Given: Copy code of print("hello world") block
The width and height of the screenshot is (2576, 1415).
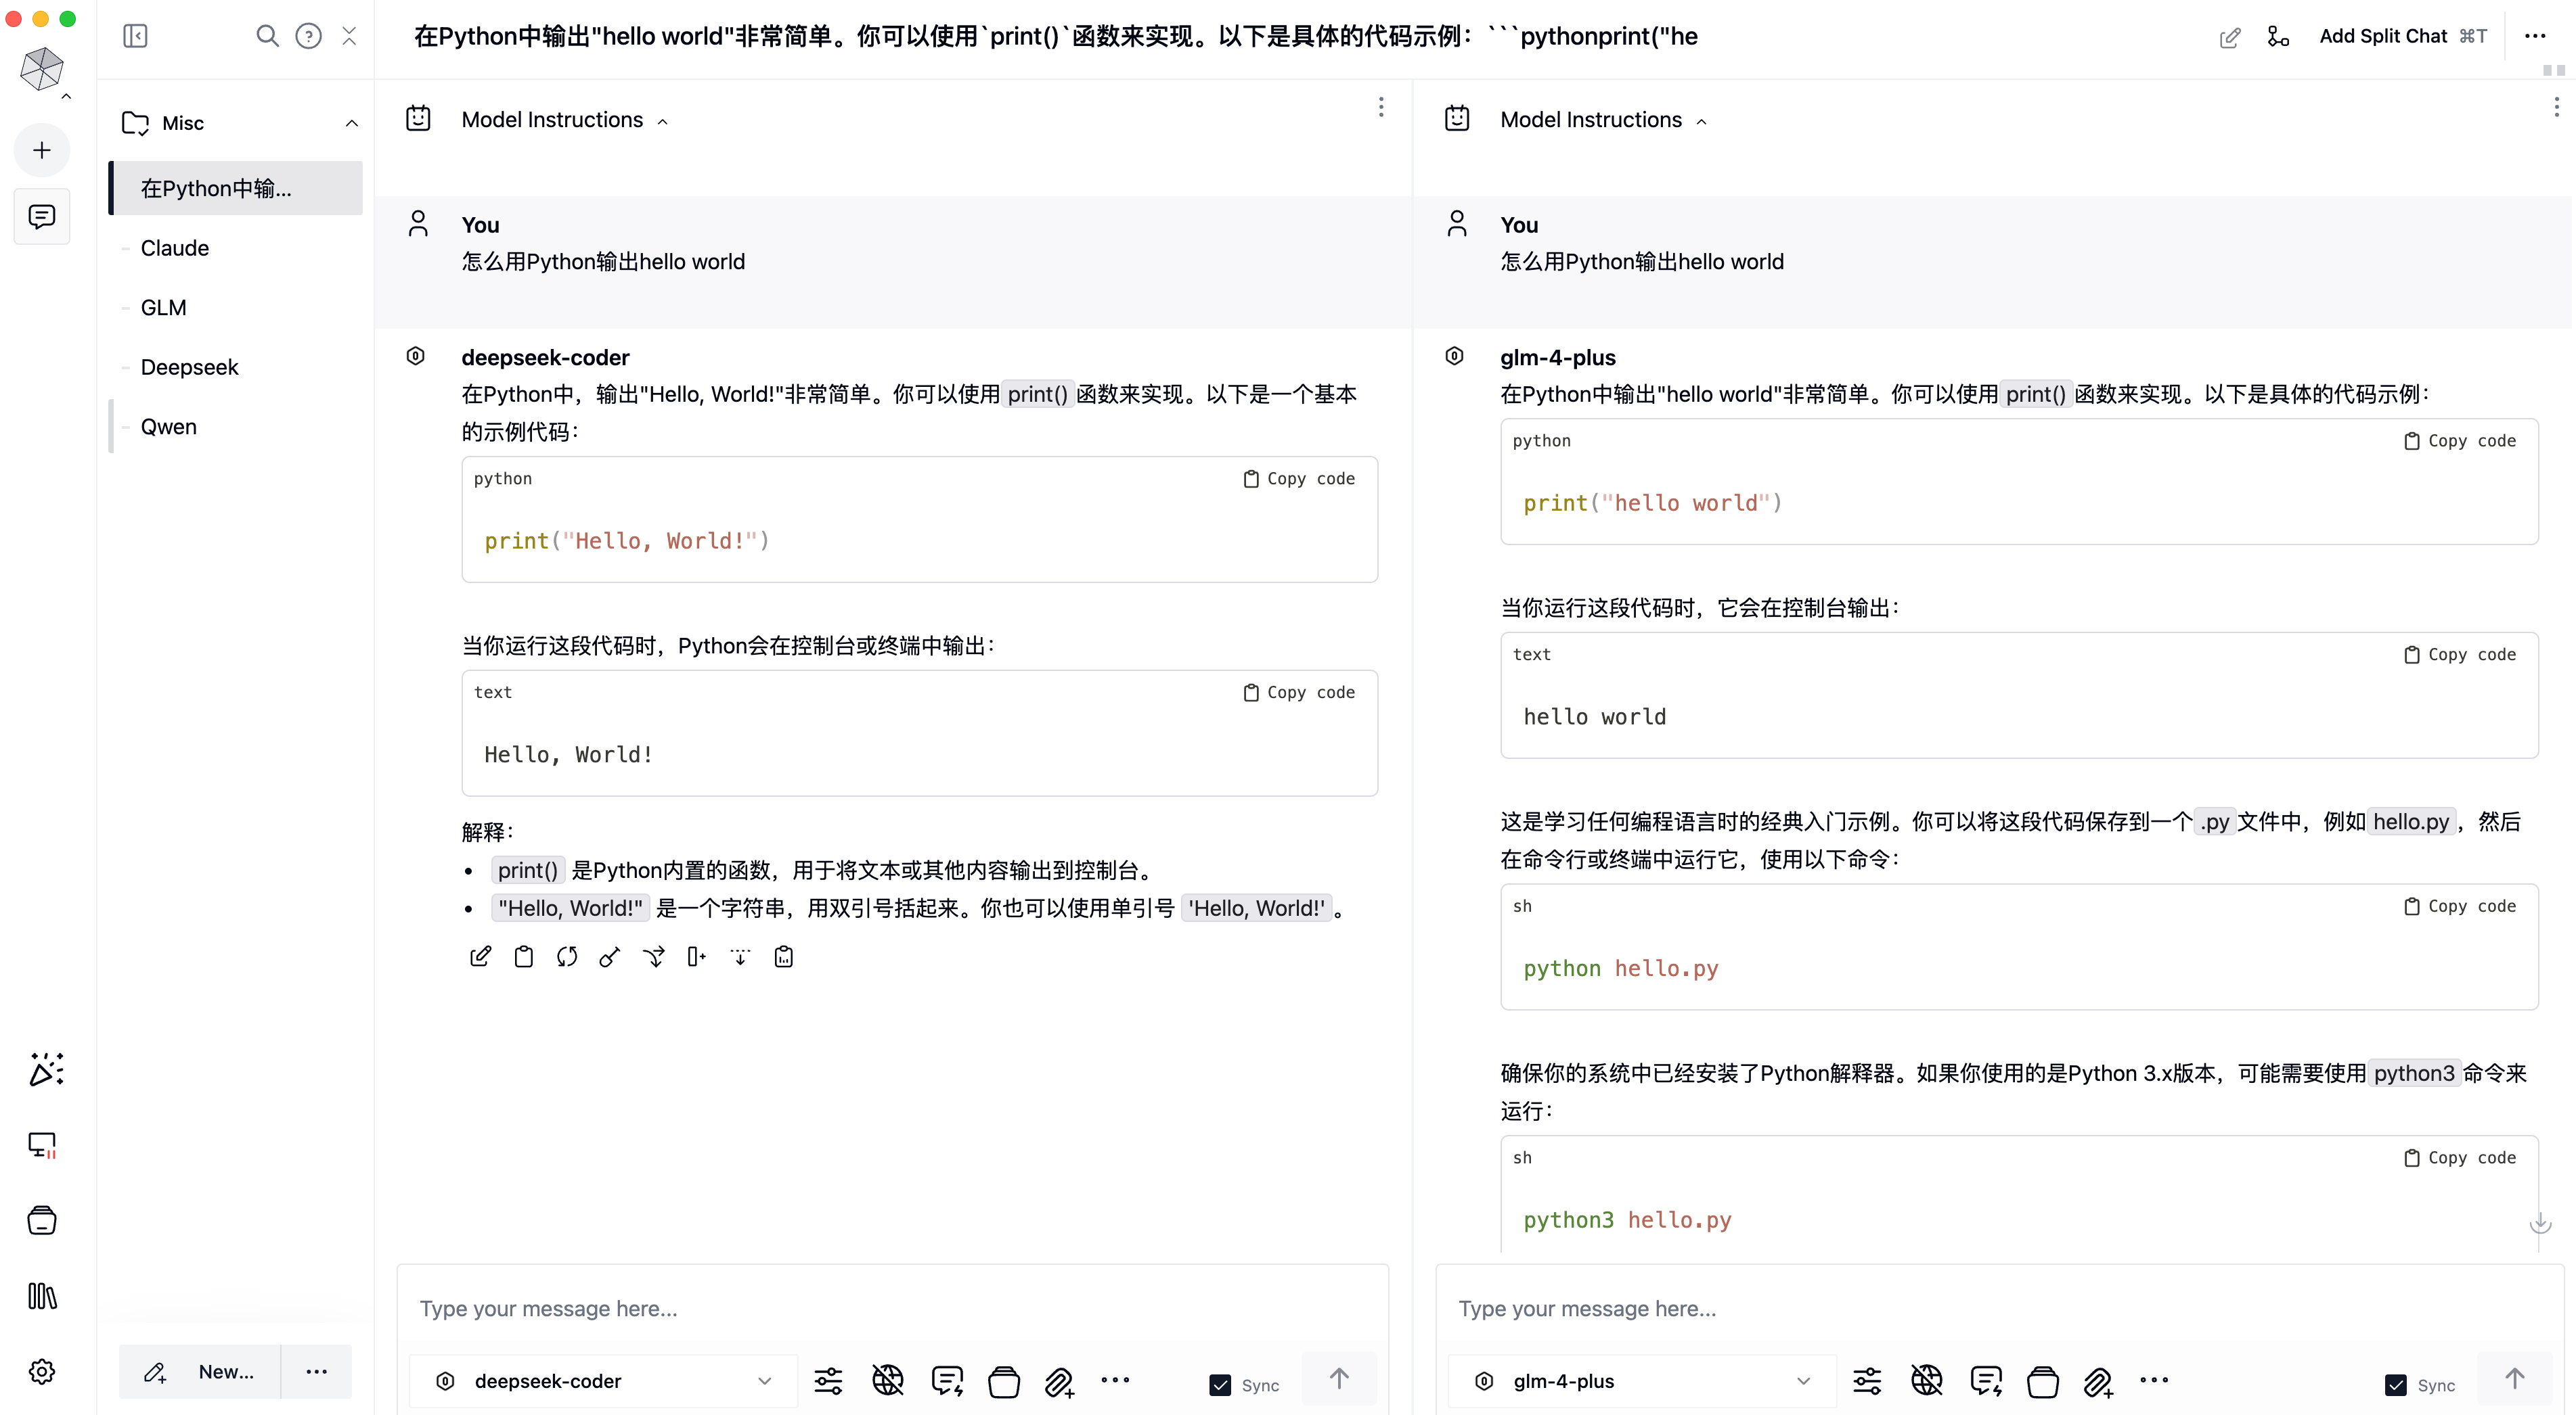Looking at the screenshot, I should [x=2460, y=441].
